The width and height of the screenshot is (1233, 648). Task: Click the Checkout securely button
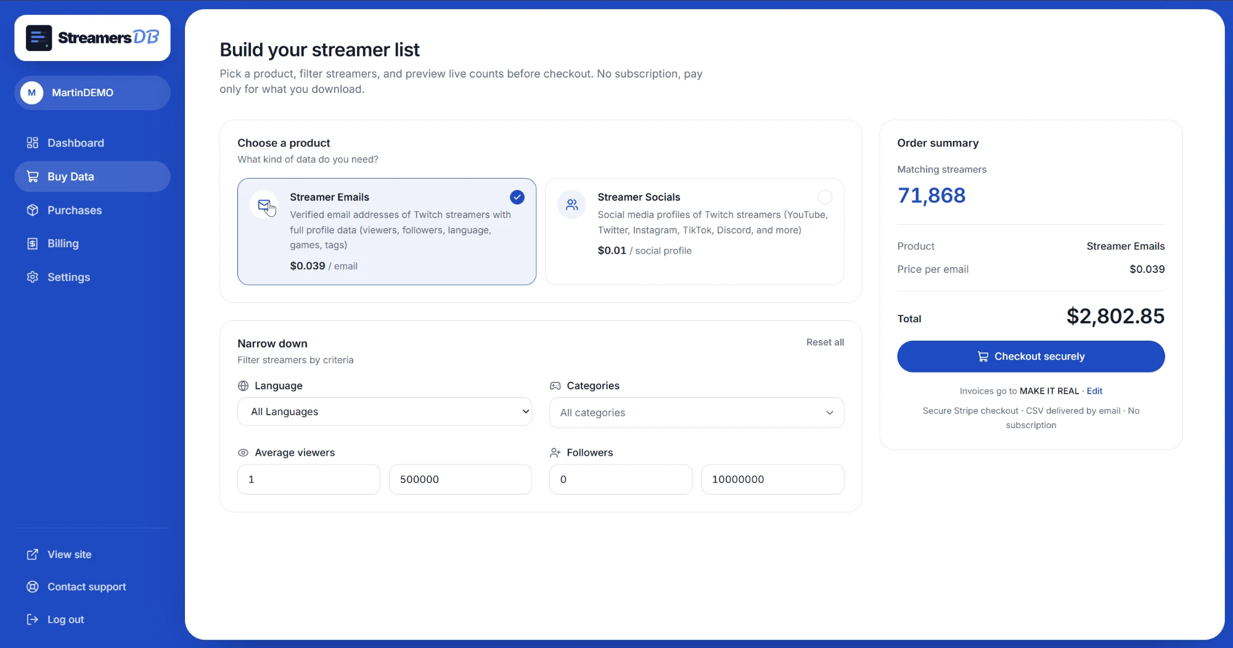click(x=1031, y=357)
